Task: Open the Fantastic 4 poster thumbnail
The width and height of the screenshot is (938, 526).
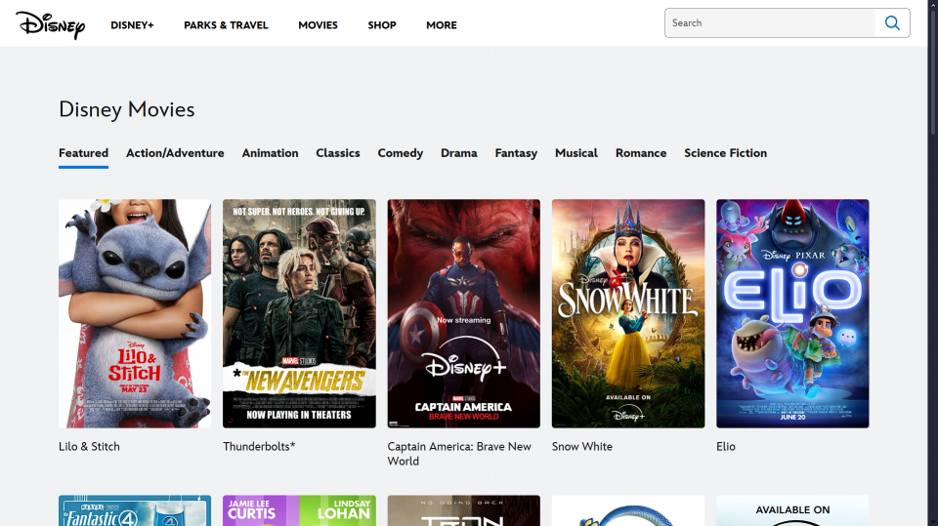Action: pos(135,510)
